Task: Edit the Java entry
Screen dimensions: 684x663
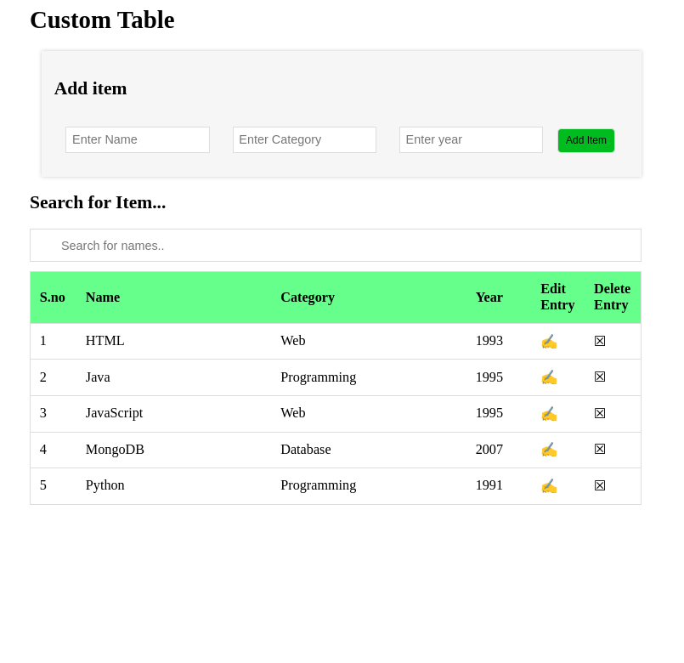Action: [549, 377]
